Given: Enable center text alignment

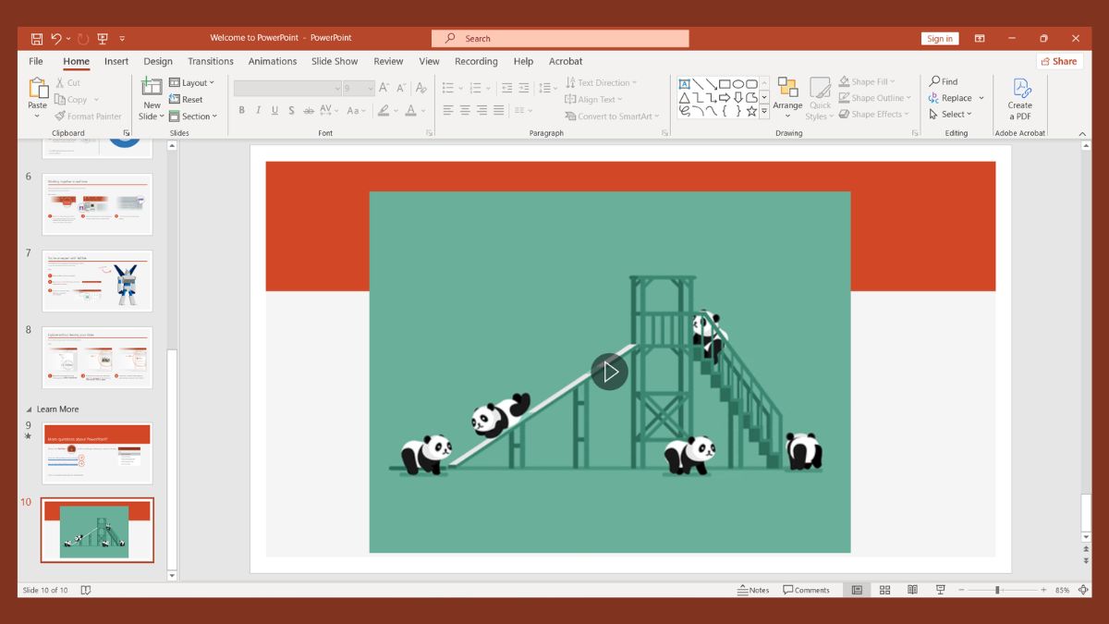Looking at the screenshot, I should 463,109.
